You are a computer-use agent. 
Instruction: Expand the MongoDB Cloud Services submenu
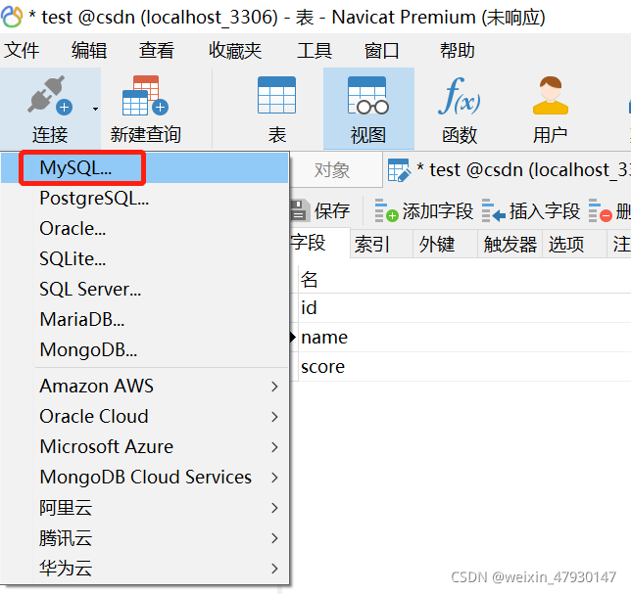(x=145, y=477)
